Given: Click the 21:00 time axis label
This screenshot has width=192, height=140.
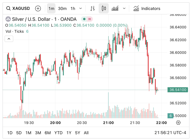Looking at the screenshot, I should point(108,123).
